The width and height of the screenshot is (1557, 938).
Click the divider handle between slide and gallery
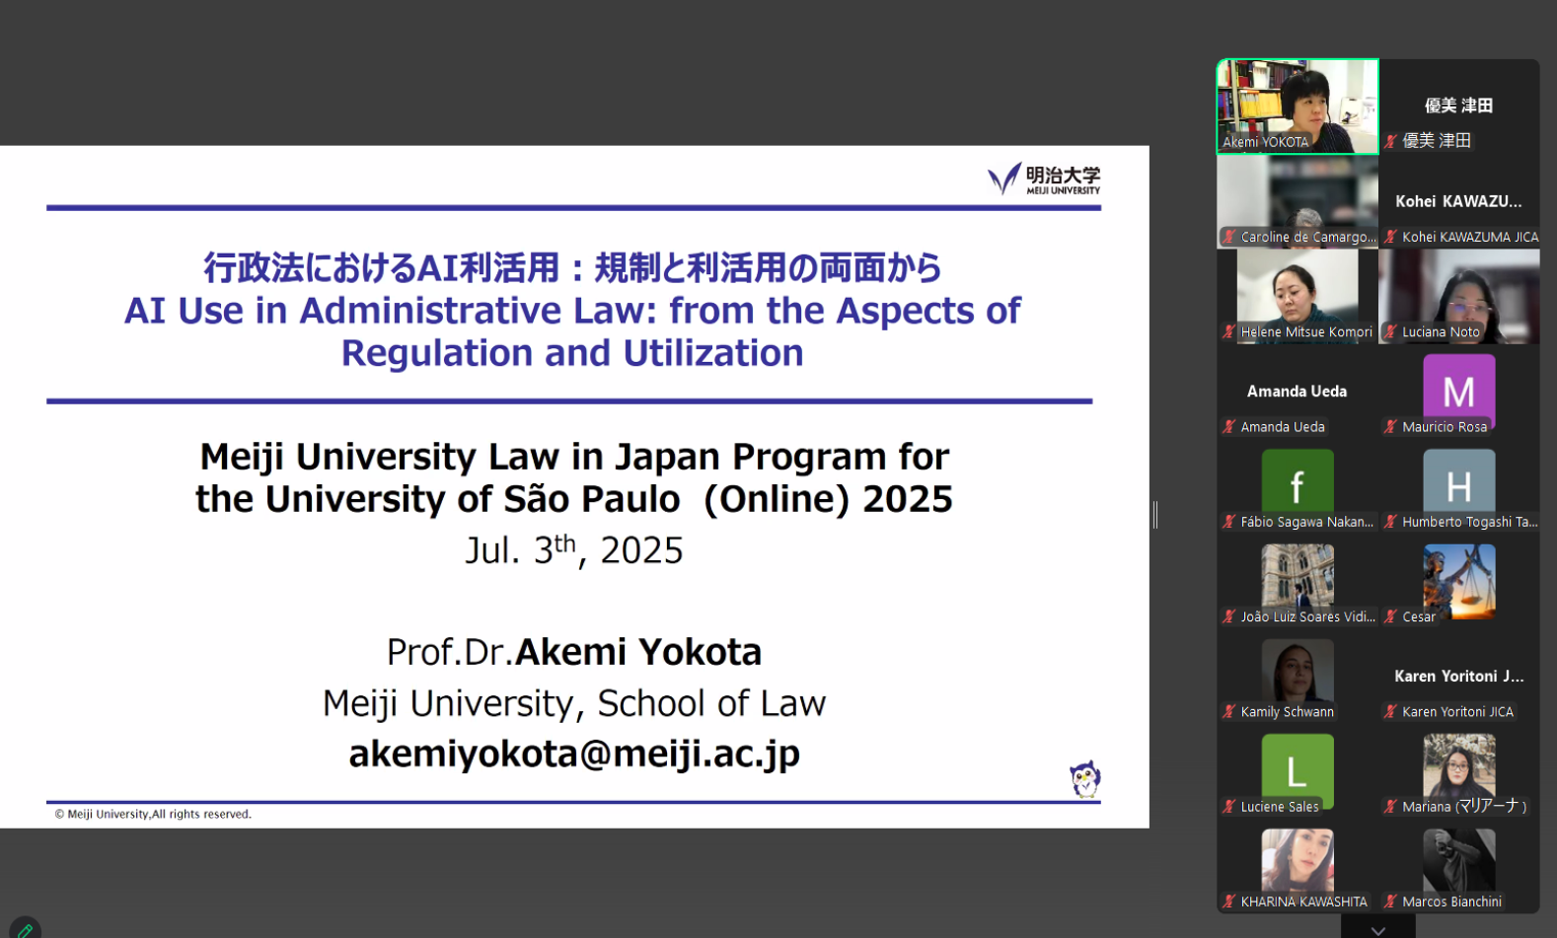coord(1154,515)
